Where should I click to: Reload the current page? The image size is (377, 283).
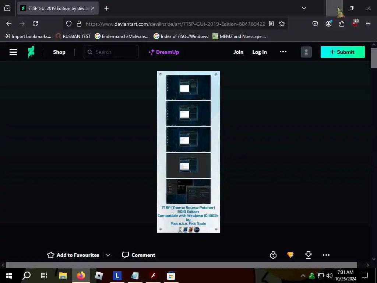tap(35, 24)
